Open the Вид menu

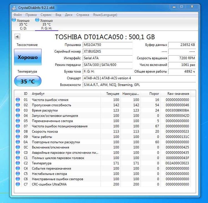(58, 15)
